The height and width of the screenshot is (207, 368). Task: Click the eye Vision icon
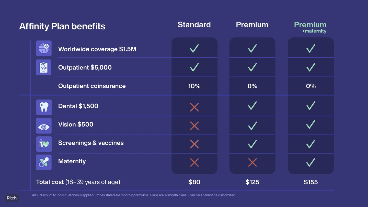pyautogui.click(x=44, y=126)
